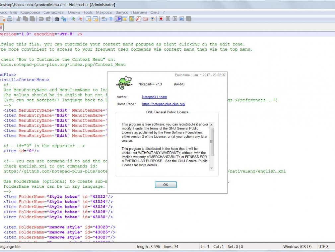Click the licence text scroll-down arrow
335x252 pixels.
pos(212,168)
